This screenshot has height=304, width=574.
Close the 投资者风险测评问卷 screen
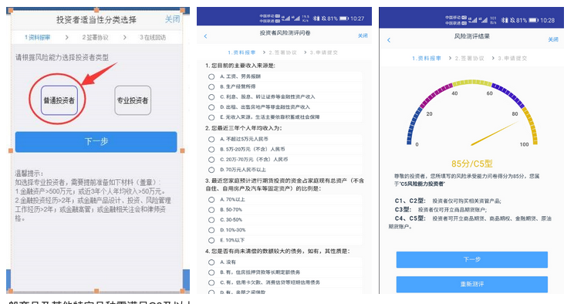tap(363, 35)
